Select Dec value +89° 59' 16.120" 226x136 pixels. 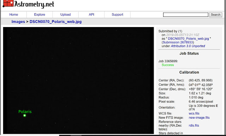tap(201, 89)
